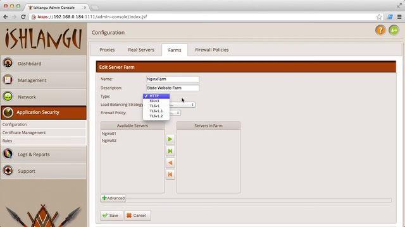Save the server farm
The image size is (405, 227).
[111, 216]
